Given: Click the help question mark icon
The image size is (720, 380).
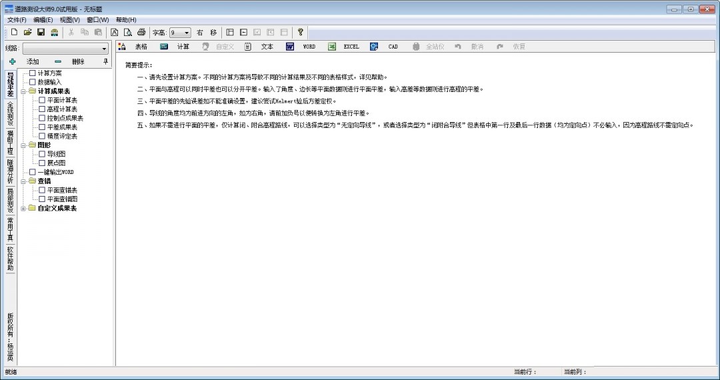Looking at the screenshot, I should pyautogui.click(x=301, y=32).
